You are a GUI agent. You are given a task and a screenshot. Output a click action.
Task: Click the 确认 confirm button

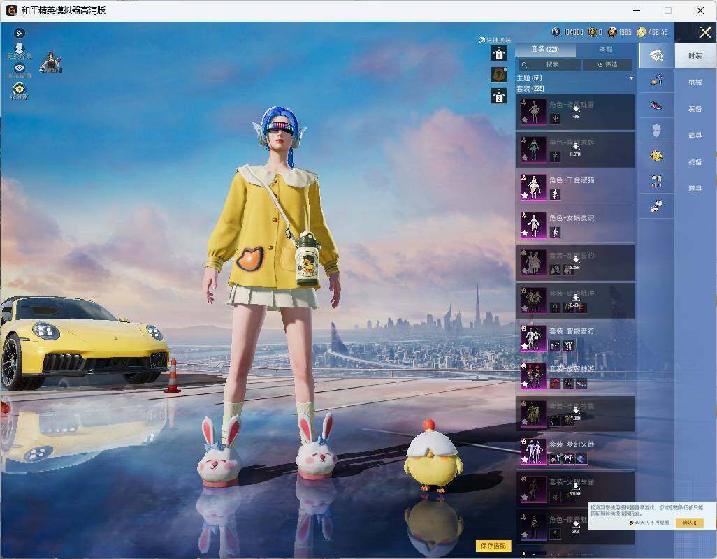[689, 523]
